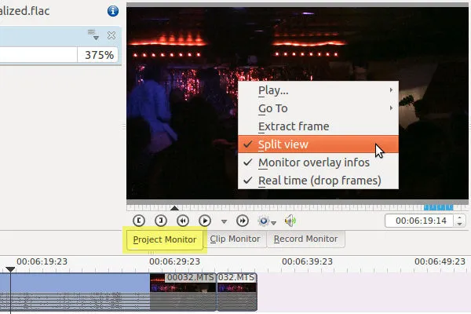The image size is (471, 314).
Task: Click timeline ruler at 00:06:49:23
Action: point(440,261)
